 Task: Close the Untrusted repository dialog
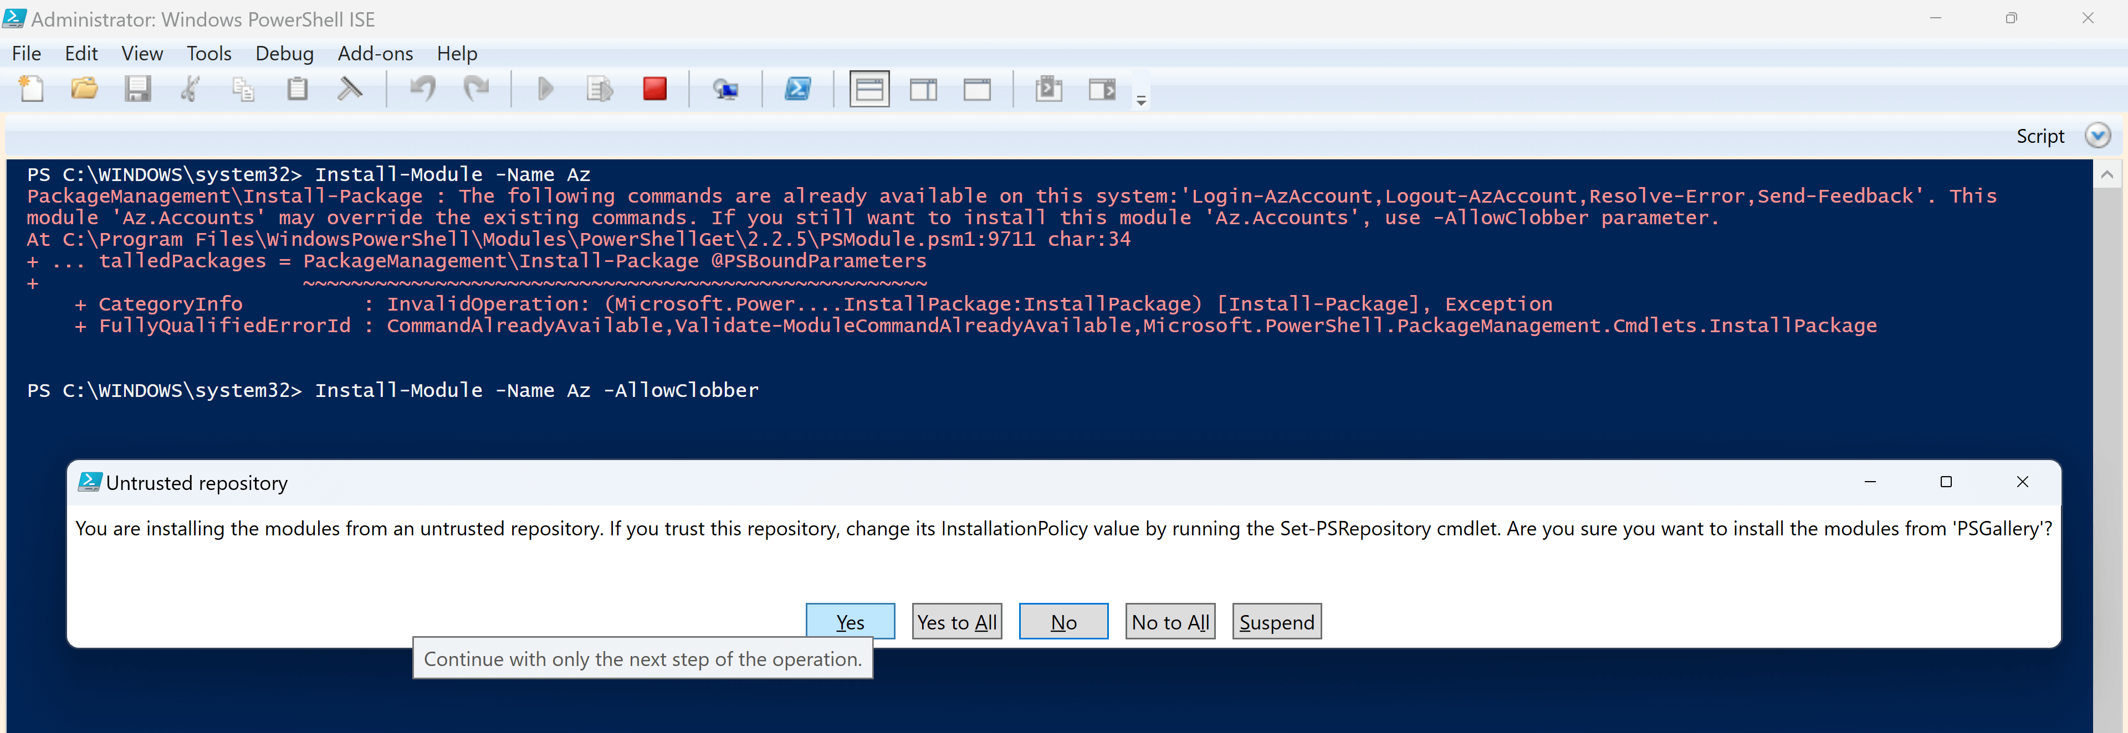click(x=2022, y=482)
